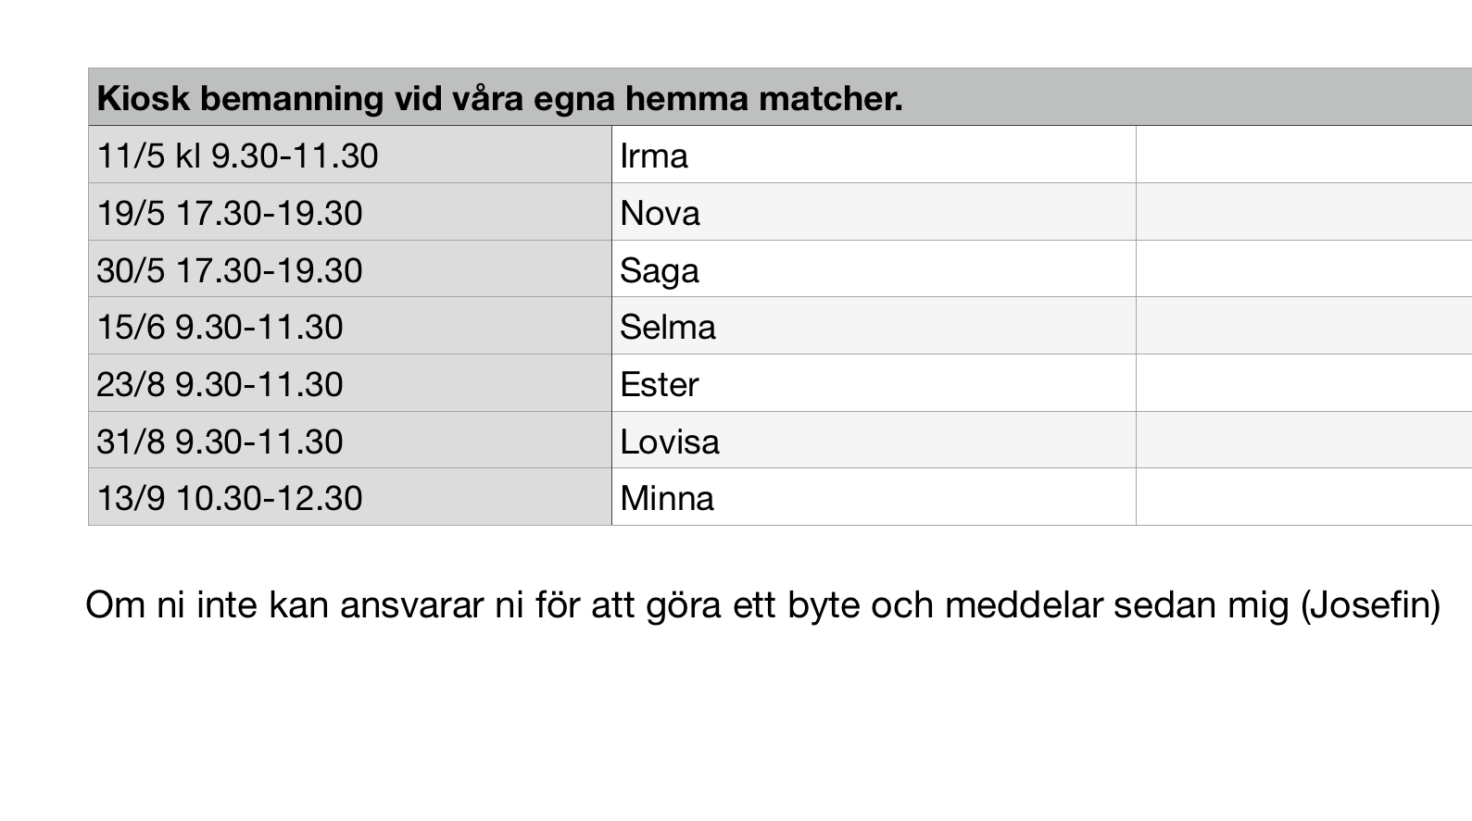Select the Saga name cell
1472x821 pixels.
(873, 270)
